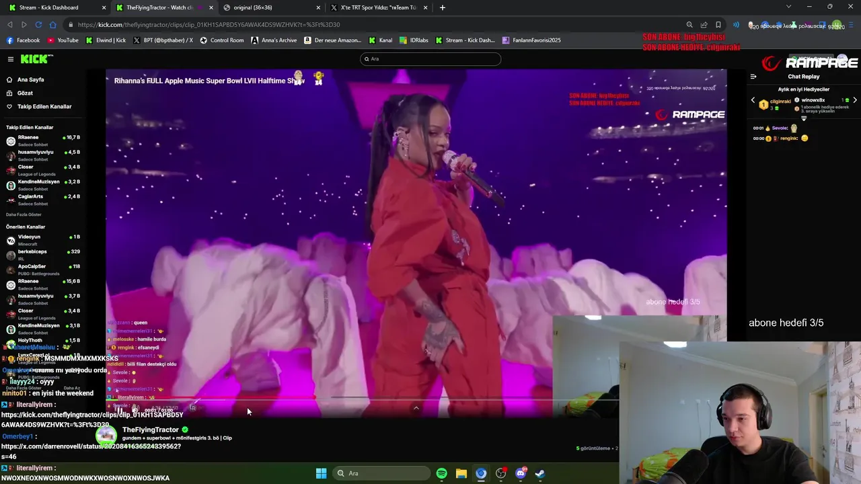861x484 pixels.
Task: Open a new browser tab
Action: [x=442, y=7]
